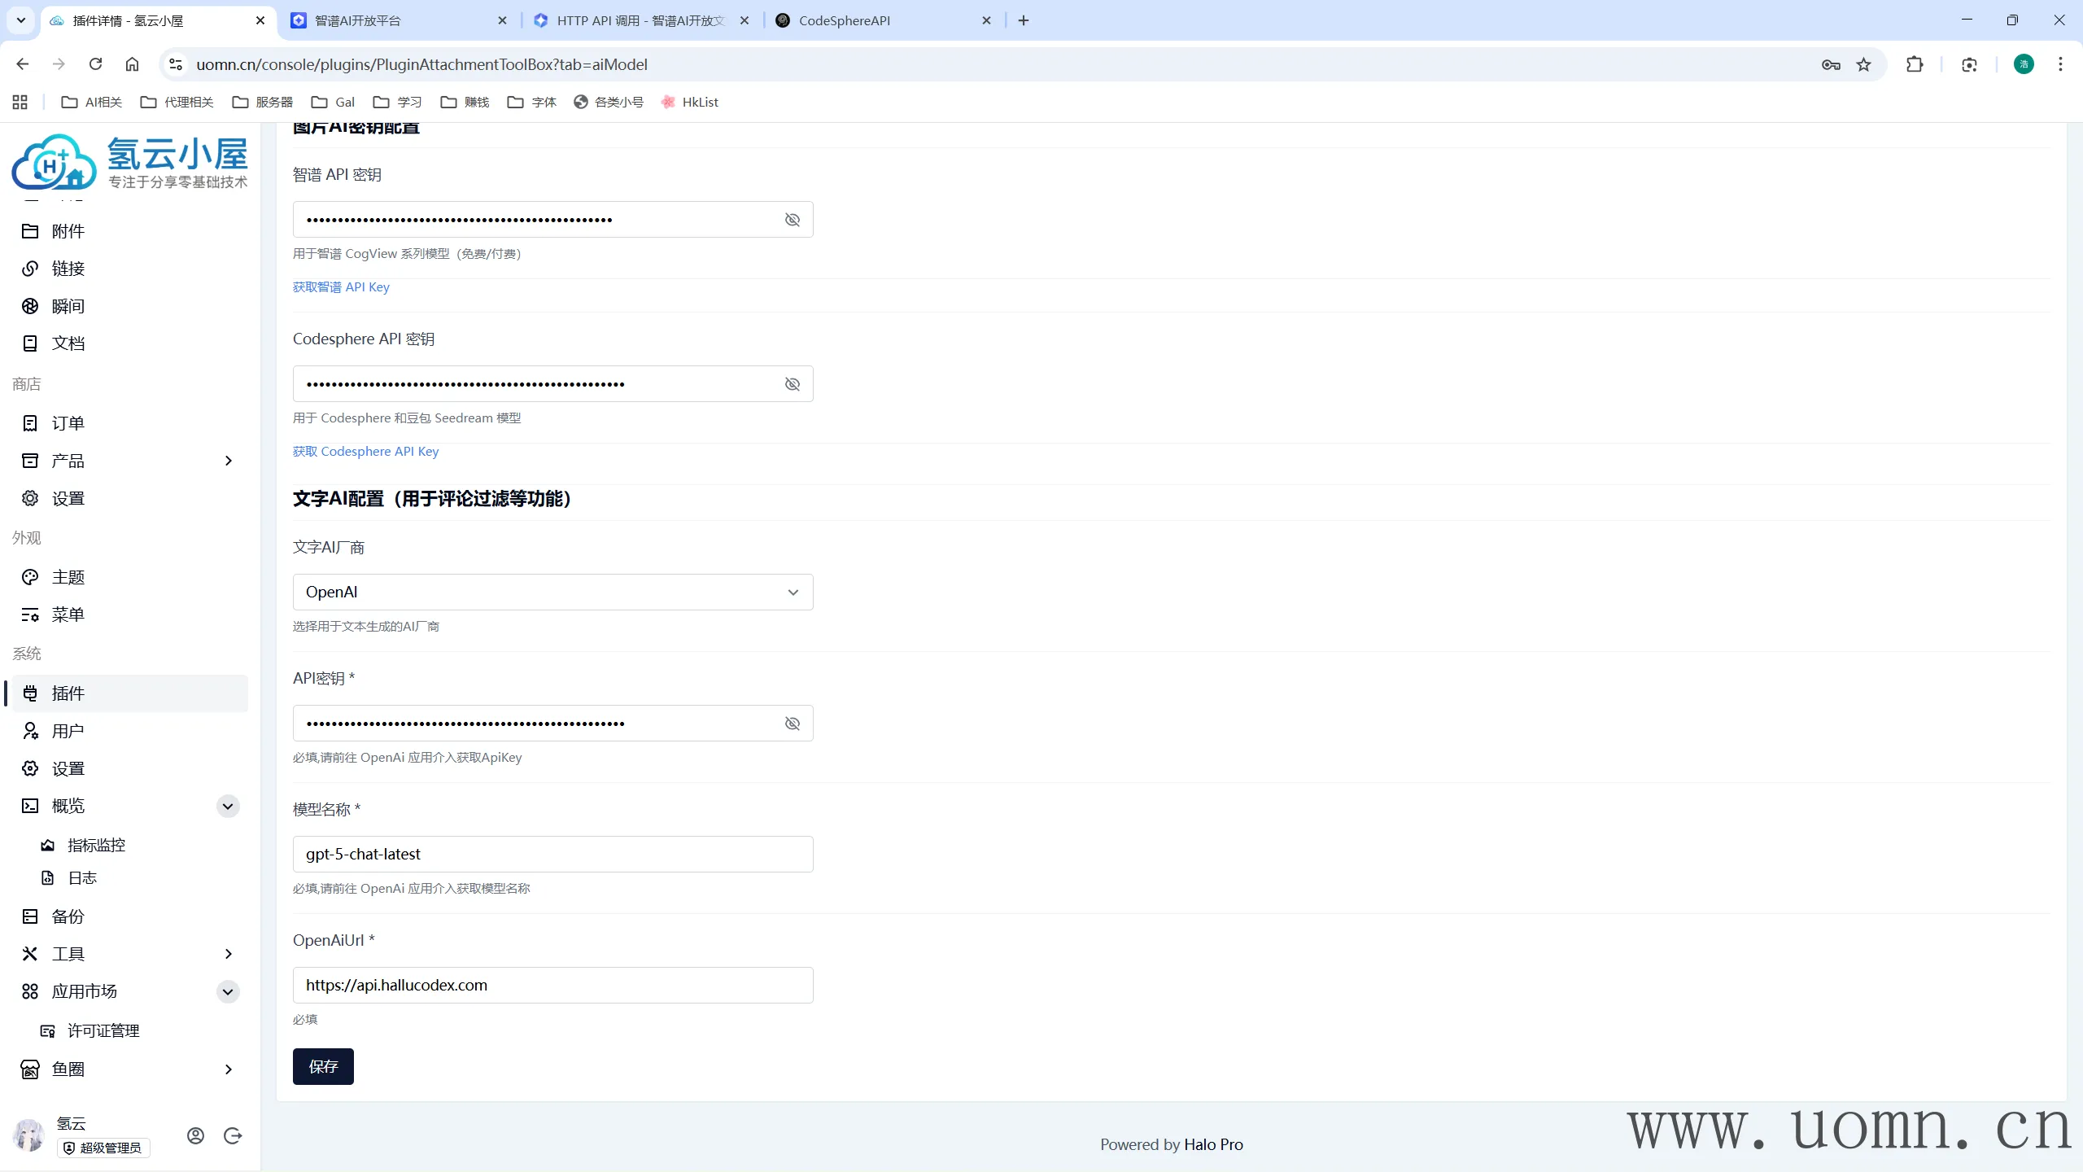Open browser extensions puzzle icon

pos(1915,64)
